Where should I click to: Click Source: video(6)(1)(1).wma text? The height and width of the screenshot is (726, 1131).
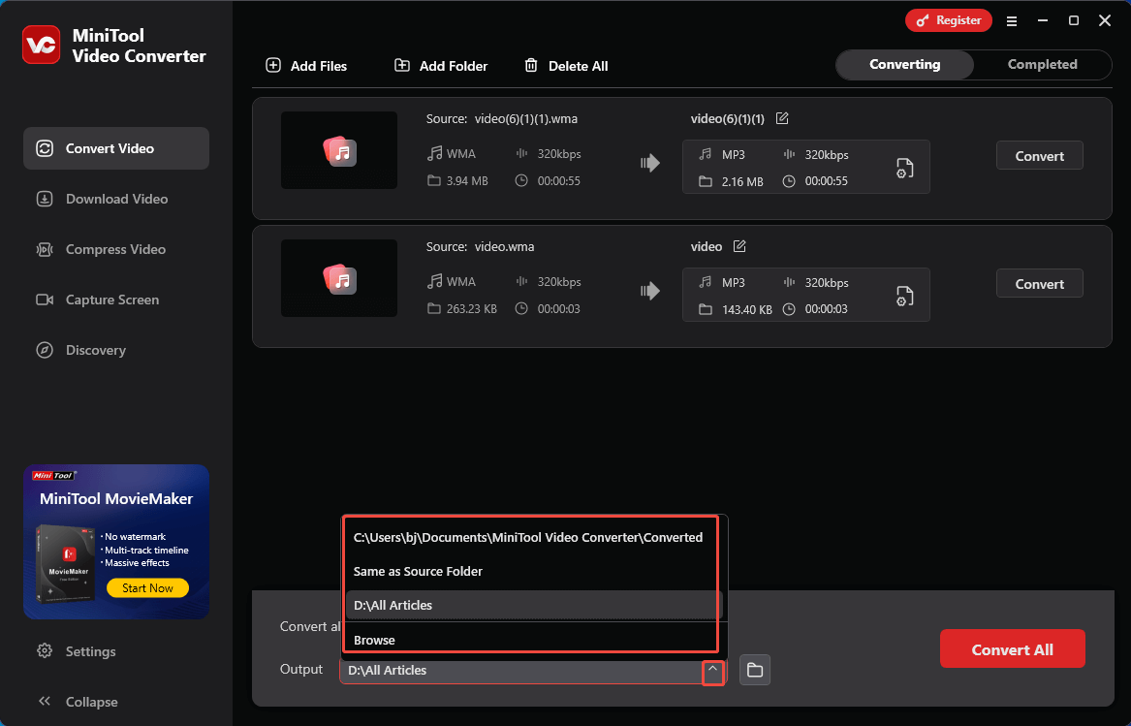(501, 119)
